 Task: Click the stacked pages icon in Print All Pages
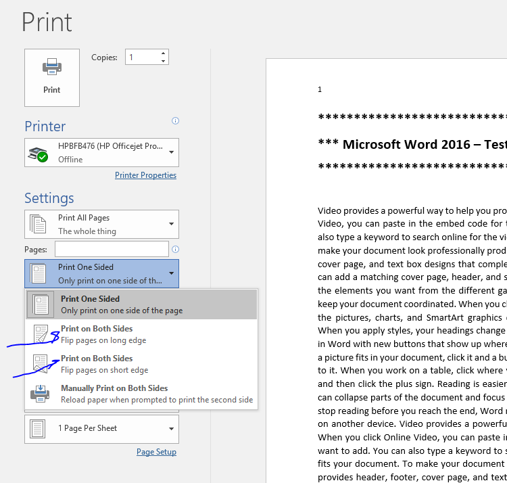[38, 224]
